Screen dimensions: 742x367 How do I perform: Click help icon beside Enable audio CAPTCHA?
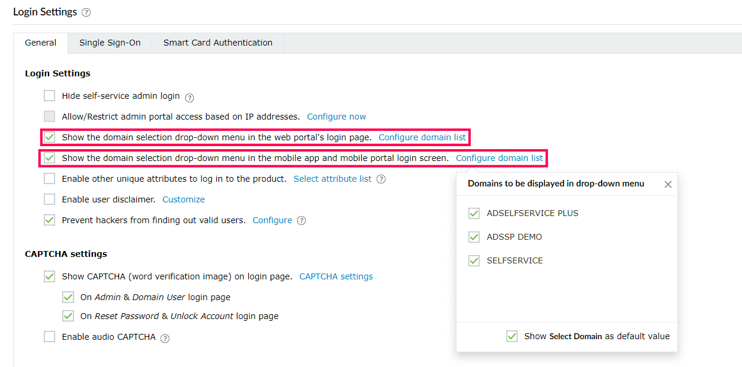click(165, 339)
